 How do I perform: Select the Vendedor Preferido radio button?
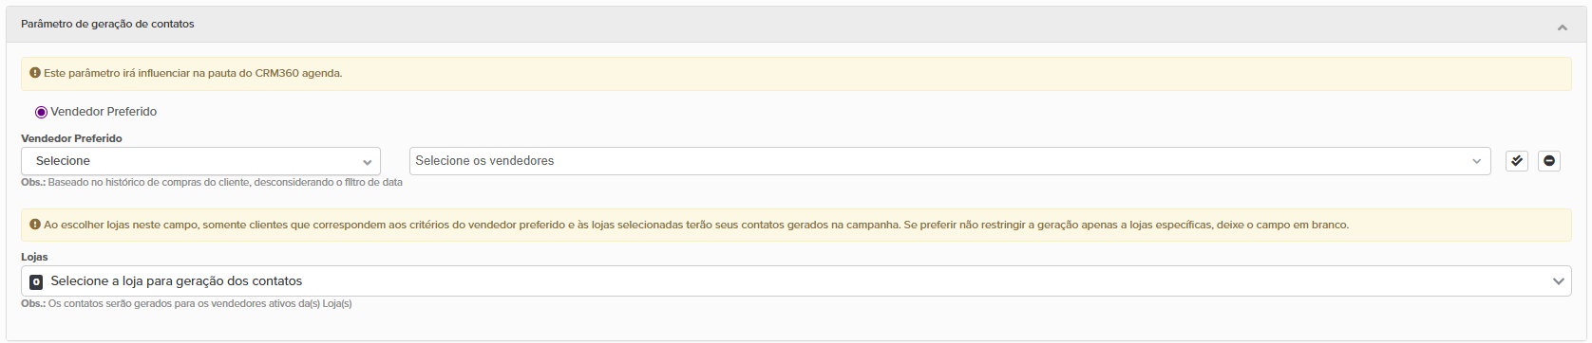coord(41,112)
